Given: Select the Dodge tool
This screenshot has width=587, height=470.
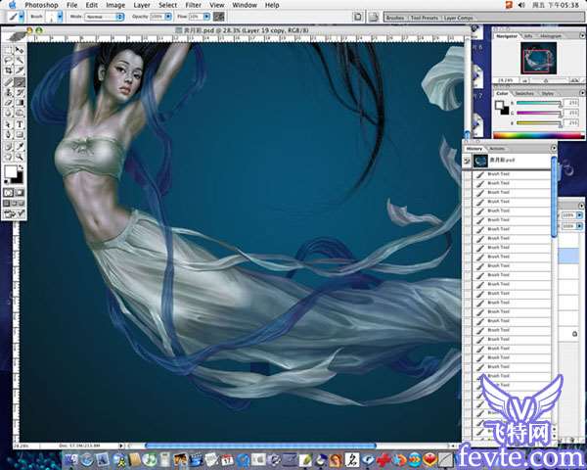Looking at the screenshot, I should [x=20, y=113].
